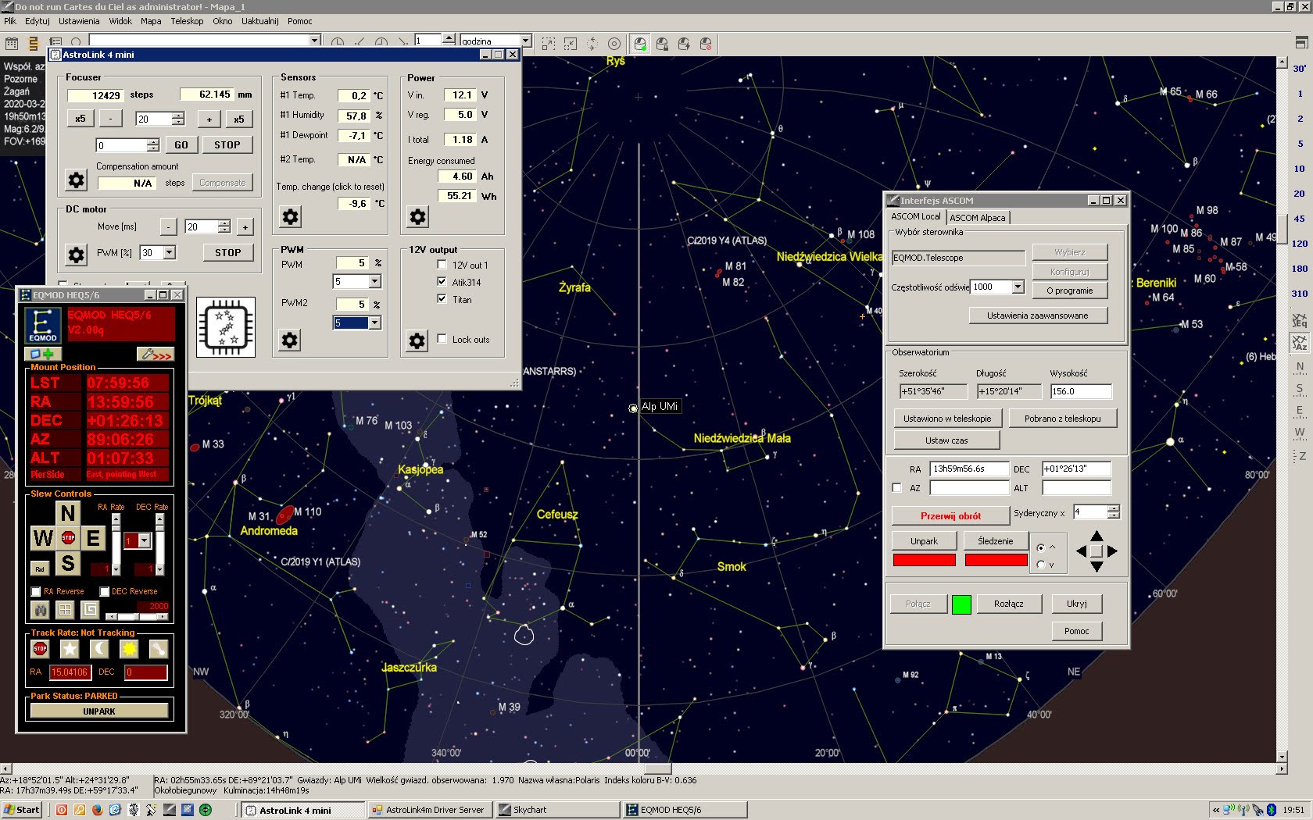This screenshot has height=820, width=1313.
Task: Enable the 12V out 1 checkbox
Action: click(442, 265)
